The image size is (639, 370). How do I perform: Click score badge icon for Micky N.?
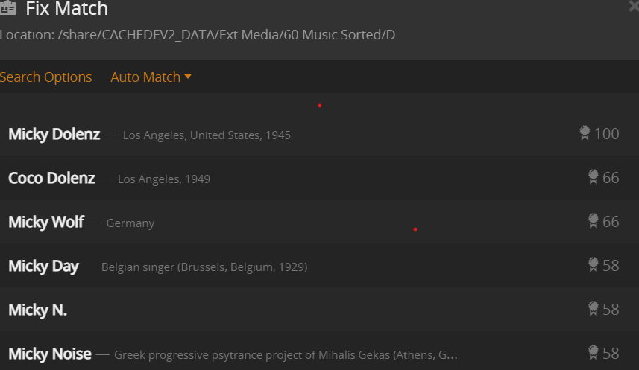593,309
